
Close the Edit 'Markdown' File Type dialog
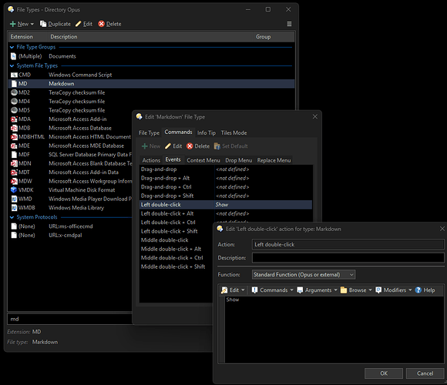point(315,117)
